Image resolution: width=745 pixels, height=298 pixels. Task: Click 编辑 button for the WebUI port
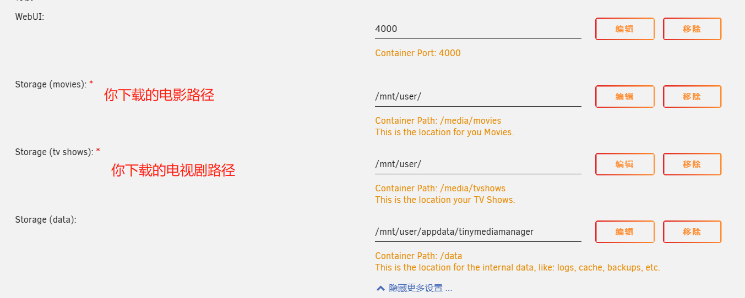point(624,29)
